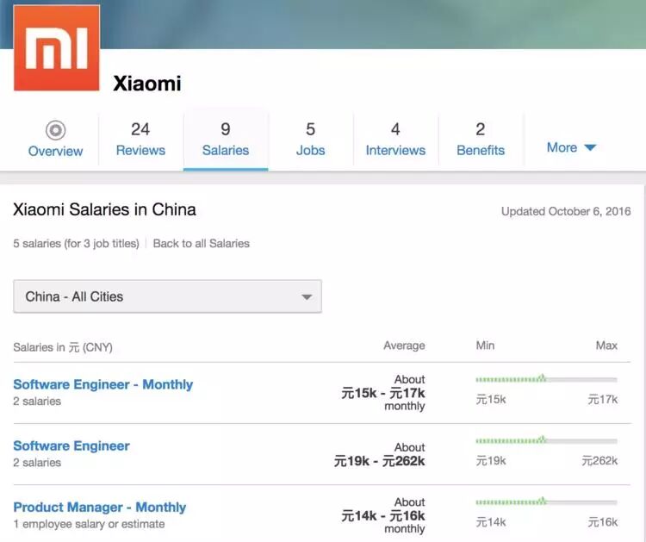Click the 元262k max value
This screenshot has height=542, width=646.
coord(599,460)
